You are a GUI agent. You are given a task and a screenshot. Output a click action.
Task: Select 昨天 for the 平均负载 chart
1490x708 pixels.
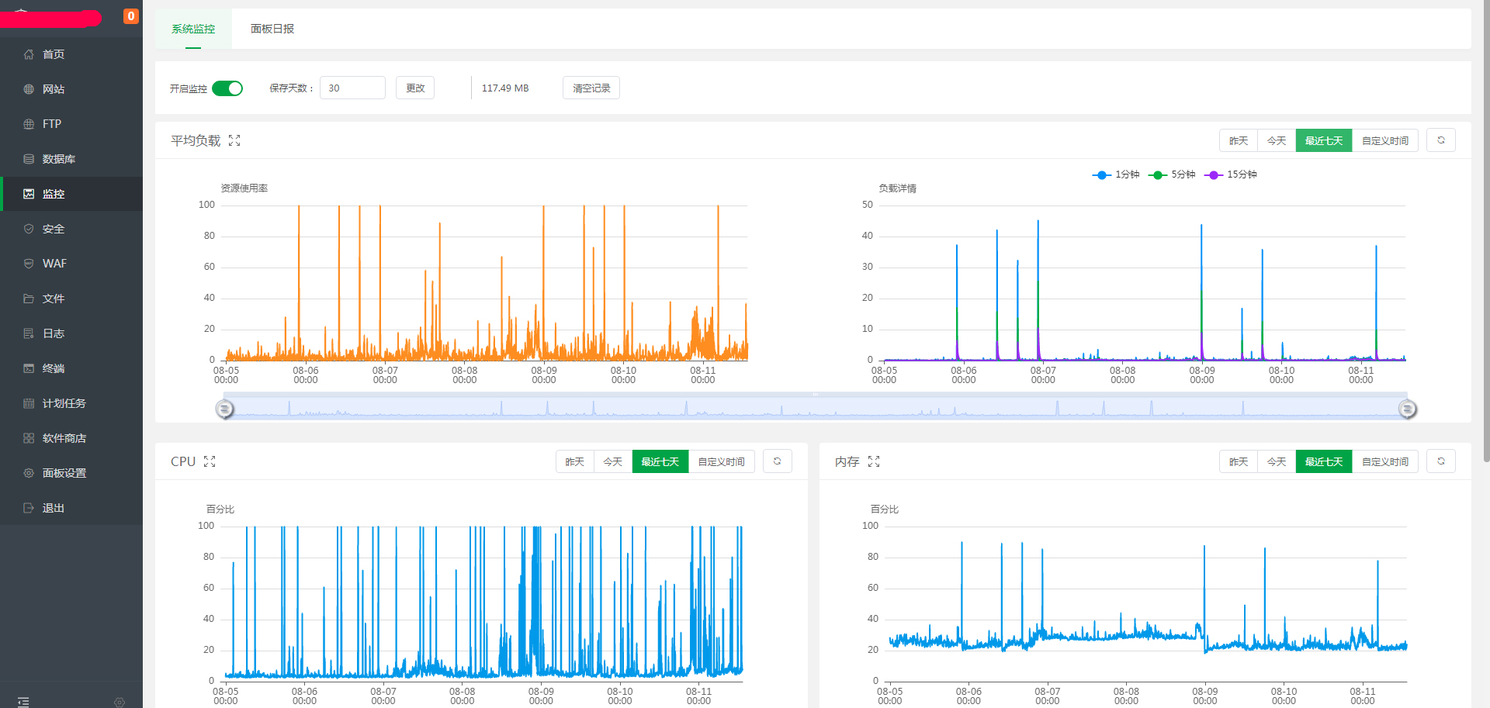point(1239,140)
